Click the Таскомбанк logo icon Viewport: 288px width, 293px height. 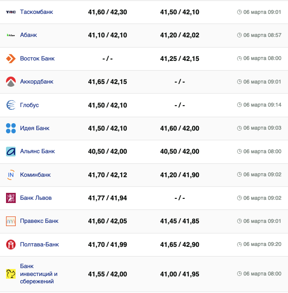pos(11,12)
